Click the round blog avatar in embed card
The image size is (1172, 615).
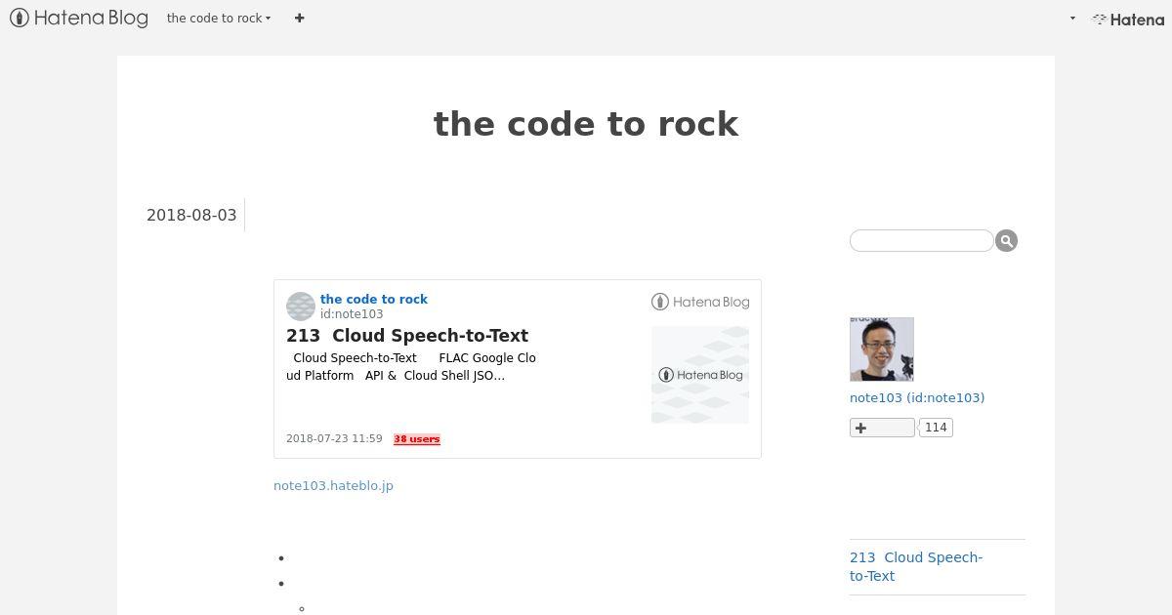(301, 307)
